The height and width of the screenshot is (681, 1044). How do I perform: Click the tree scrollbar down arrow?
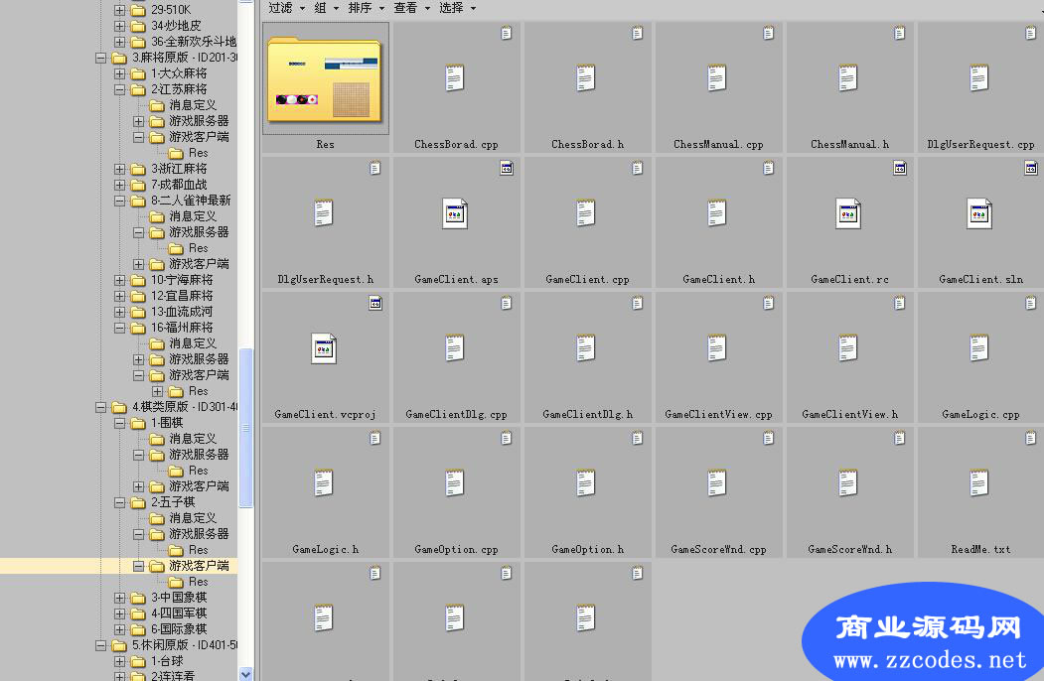(245, 674)
